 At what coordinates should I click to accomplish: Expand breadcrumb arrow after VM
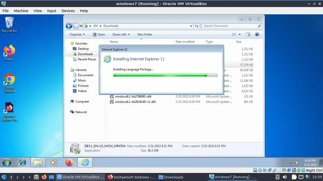click(100, 26)
